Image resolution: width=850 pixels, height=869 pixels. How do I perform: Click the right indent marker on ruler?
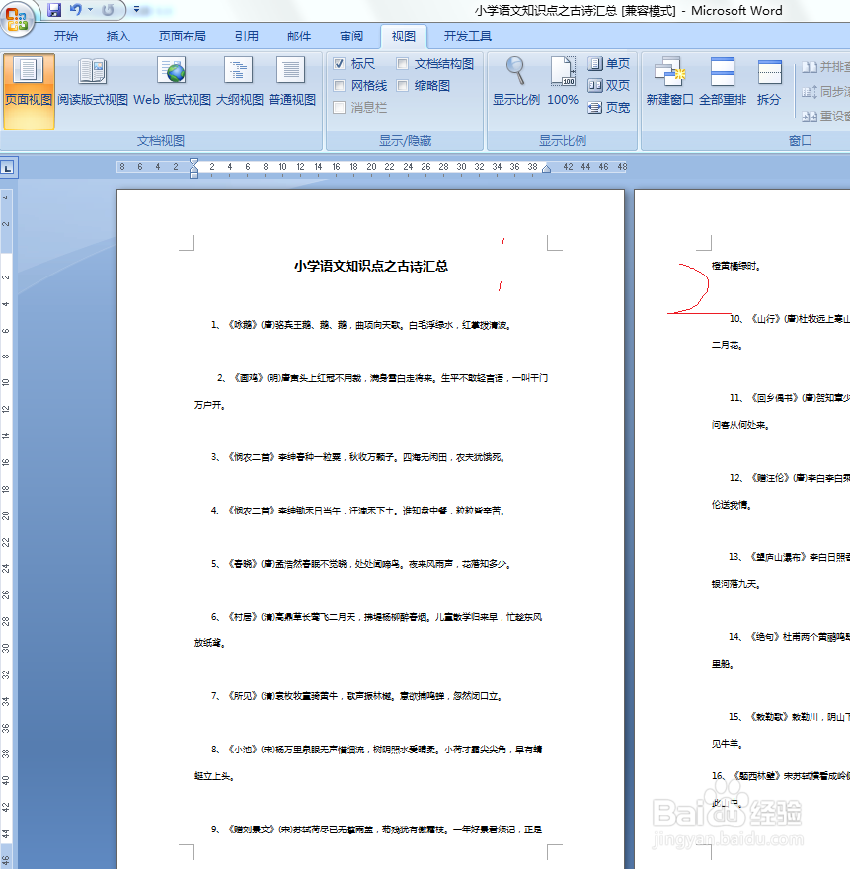point(546,169)
